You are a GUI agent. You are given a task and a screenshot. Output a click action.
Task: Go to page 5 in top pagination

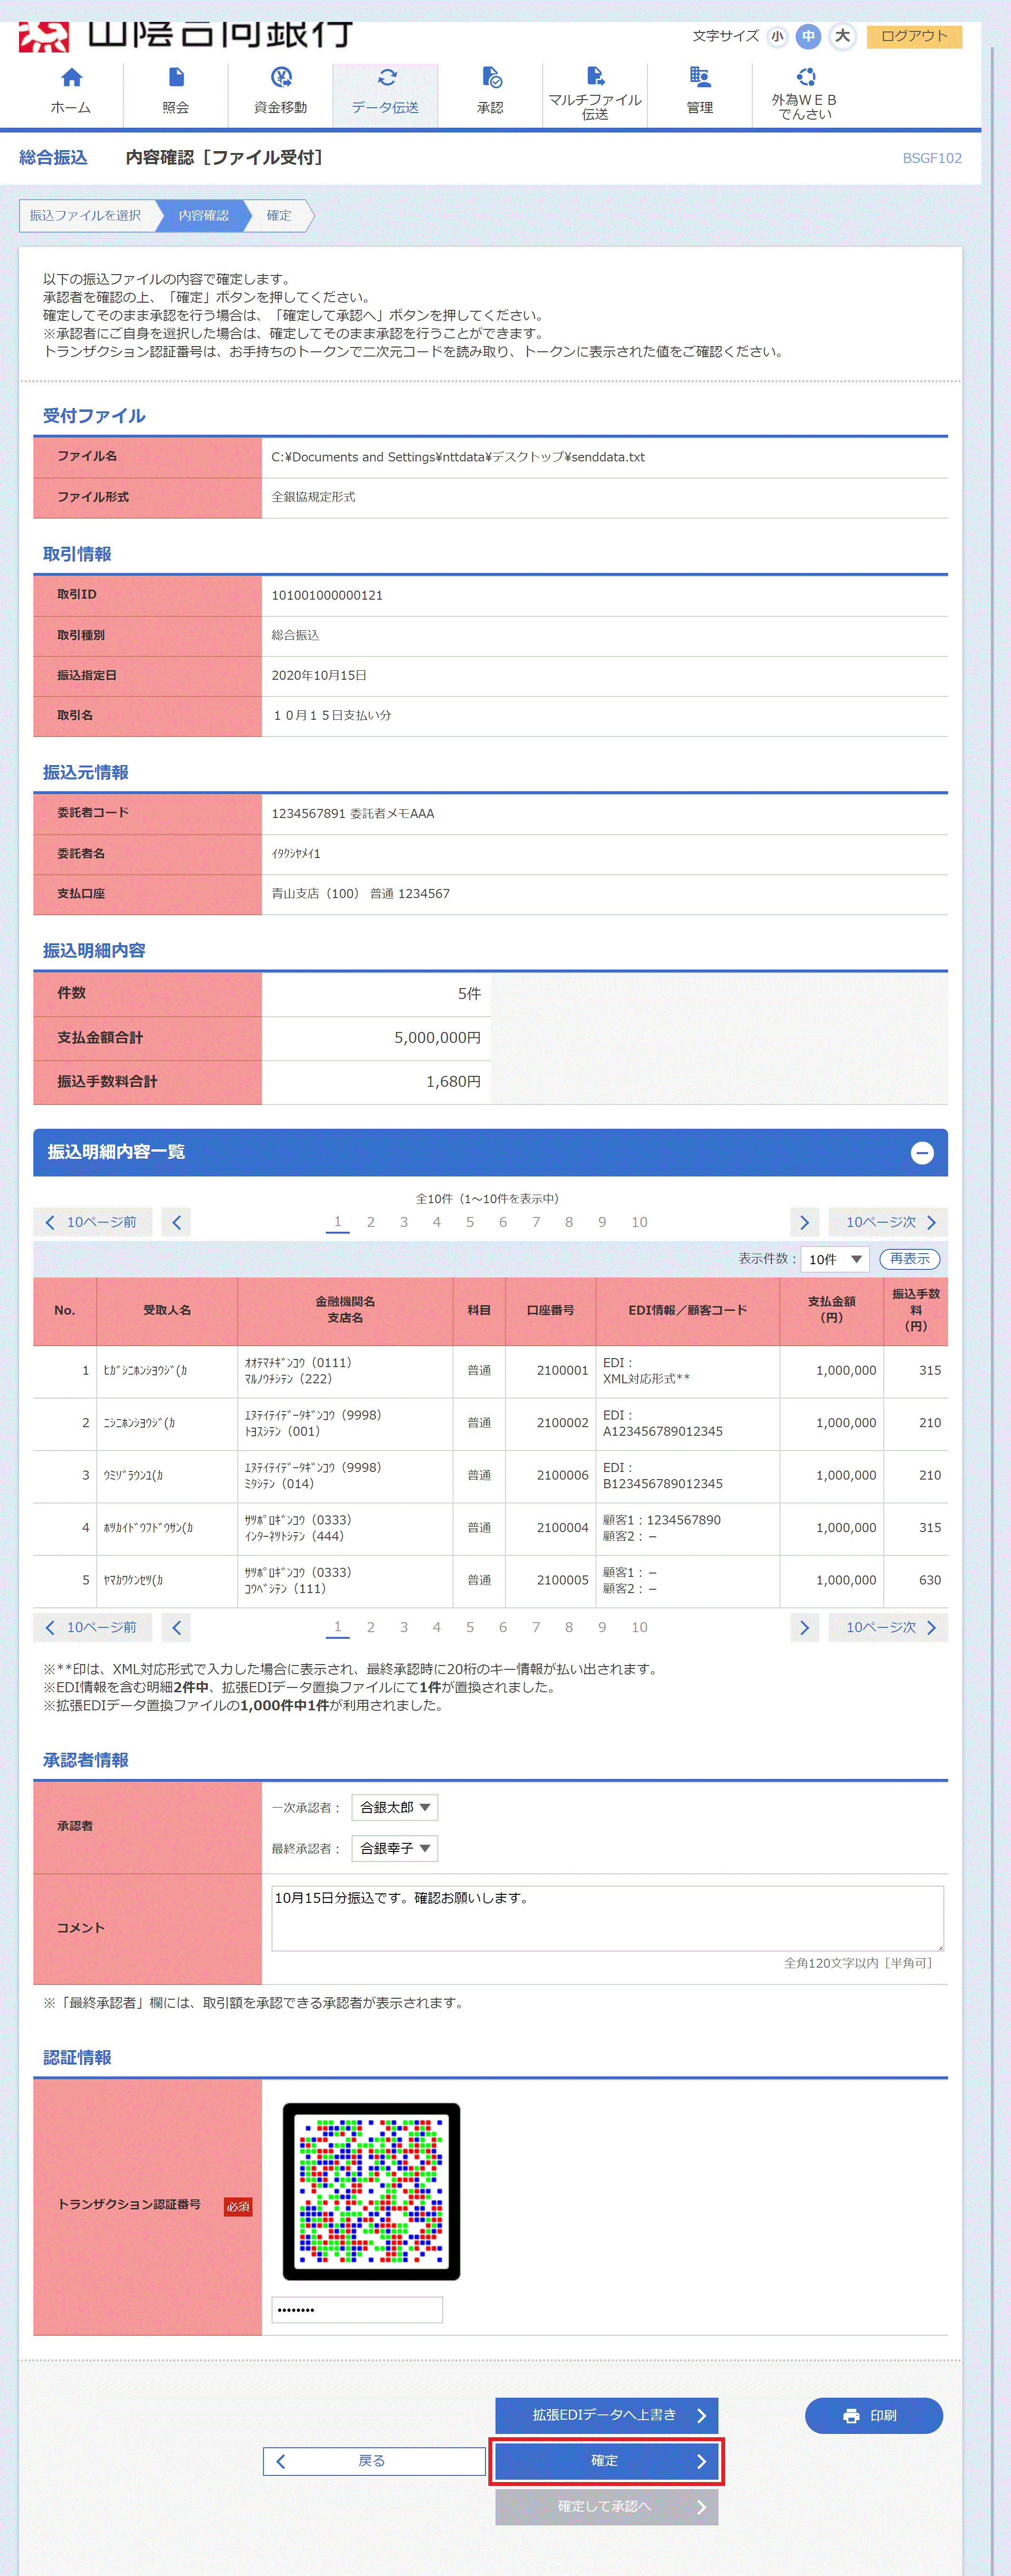[470, 1222]
